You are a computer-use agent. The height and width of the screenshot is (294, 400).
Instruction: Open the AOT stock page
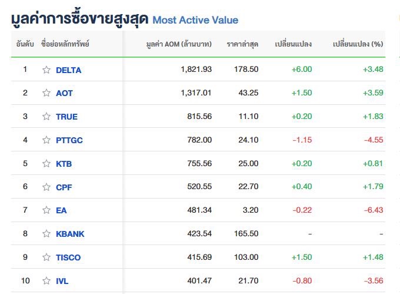click(x=64, y=93)
